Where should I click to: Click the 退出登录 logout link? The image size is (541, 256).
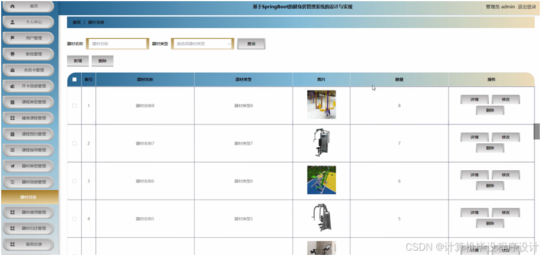point(527,6)
